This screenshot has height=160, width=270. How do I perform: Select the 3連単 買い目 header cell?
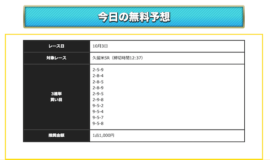point(57,97)
